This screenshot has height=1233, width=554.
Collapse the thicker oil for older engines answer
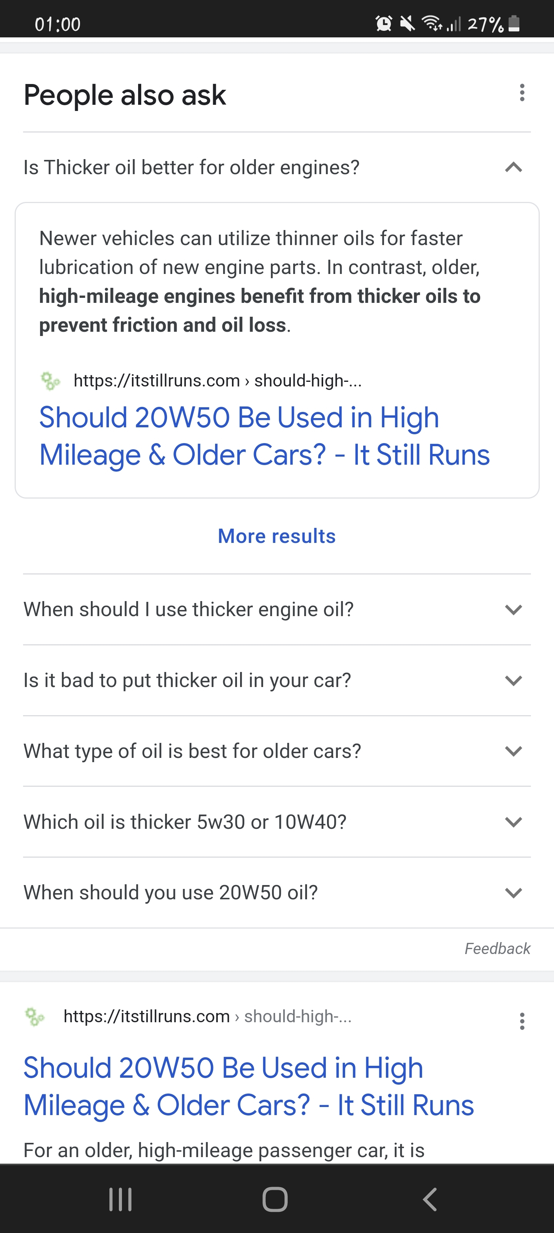point(277,168)
